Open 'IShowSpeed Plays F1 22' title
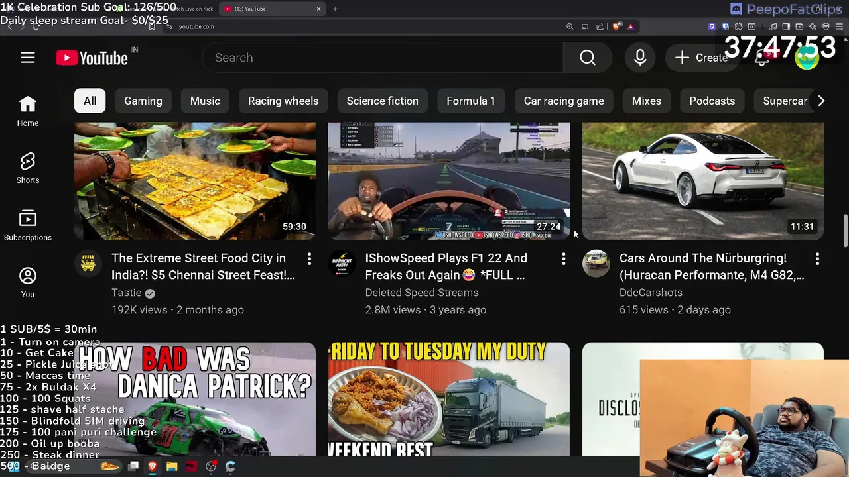Image resolution: width=849 pixels, height=477 pixels. tap(446, 266)
